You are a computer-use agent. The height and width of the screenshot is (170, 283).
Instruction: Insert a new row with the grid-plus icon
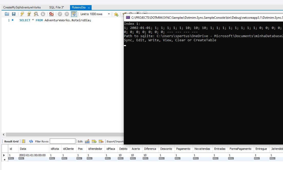(94, 141)
